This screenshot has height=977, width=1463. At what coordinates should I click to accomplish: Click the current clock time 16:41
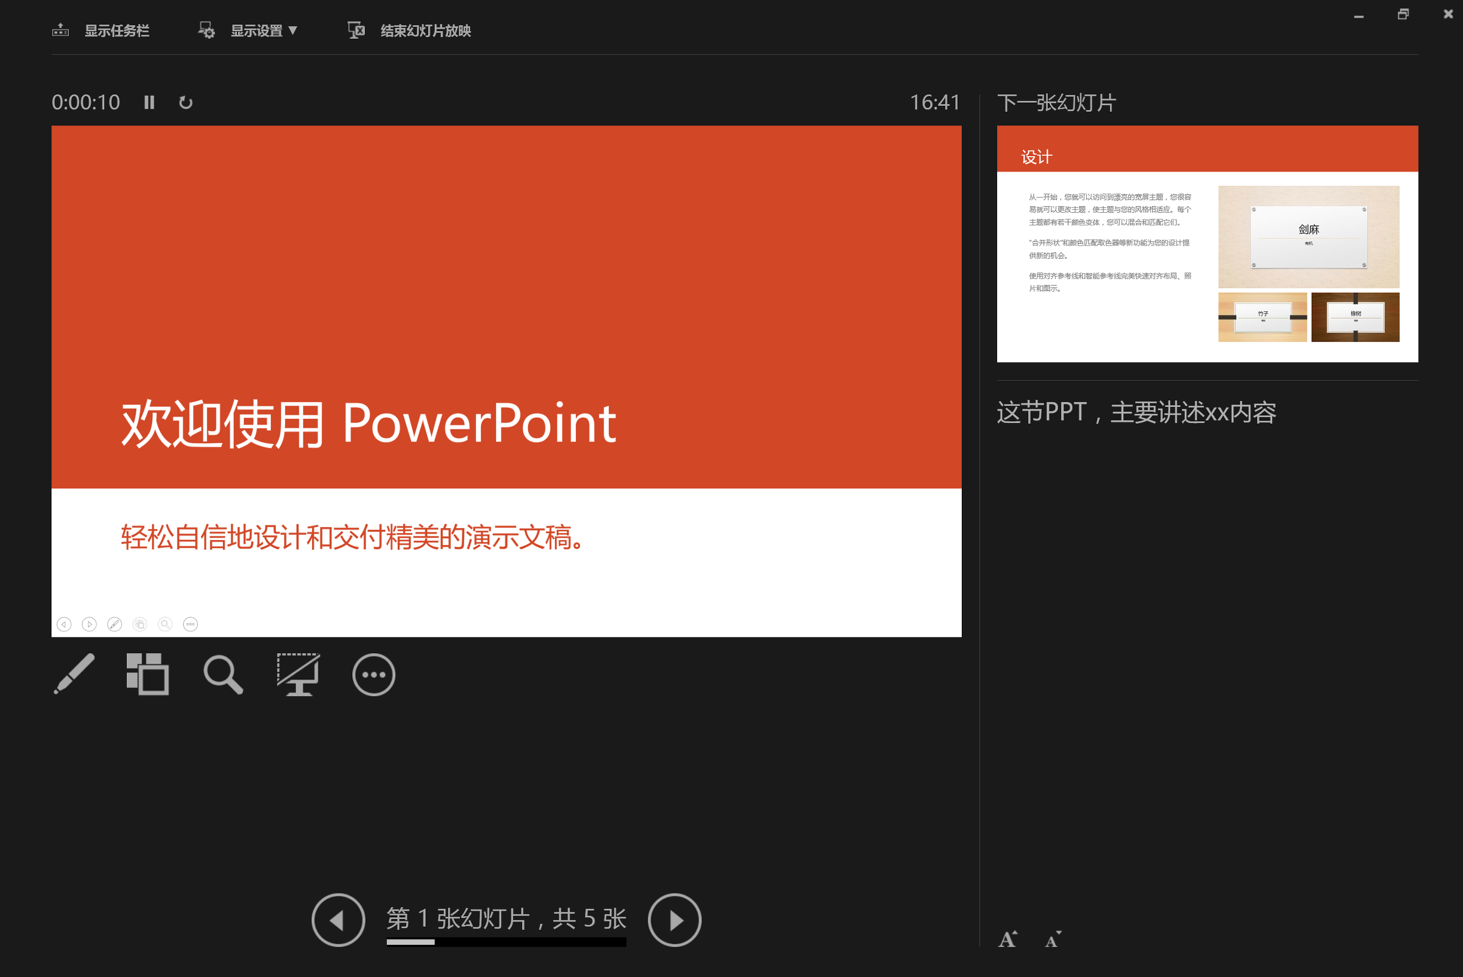pos(935,102)
